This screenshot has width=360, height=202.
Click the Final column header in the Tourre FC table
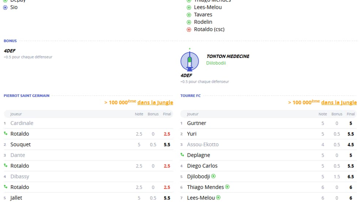click(350, 114)
